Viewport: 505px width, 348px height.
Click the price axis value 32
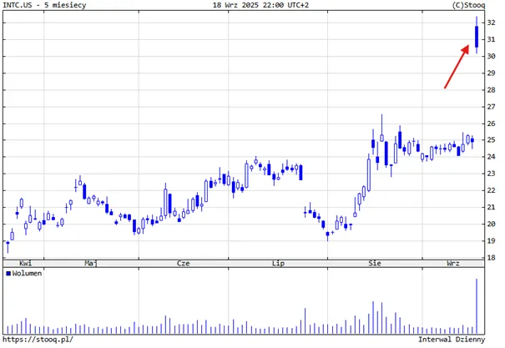491,23
